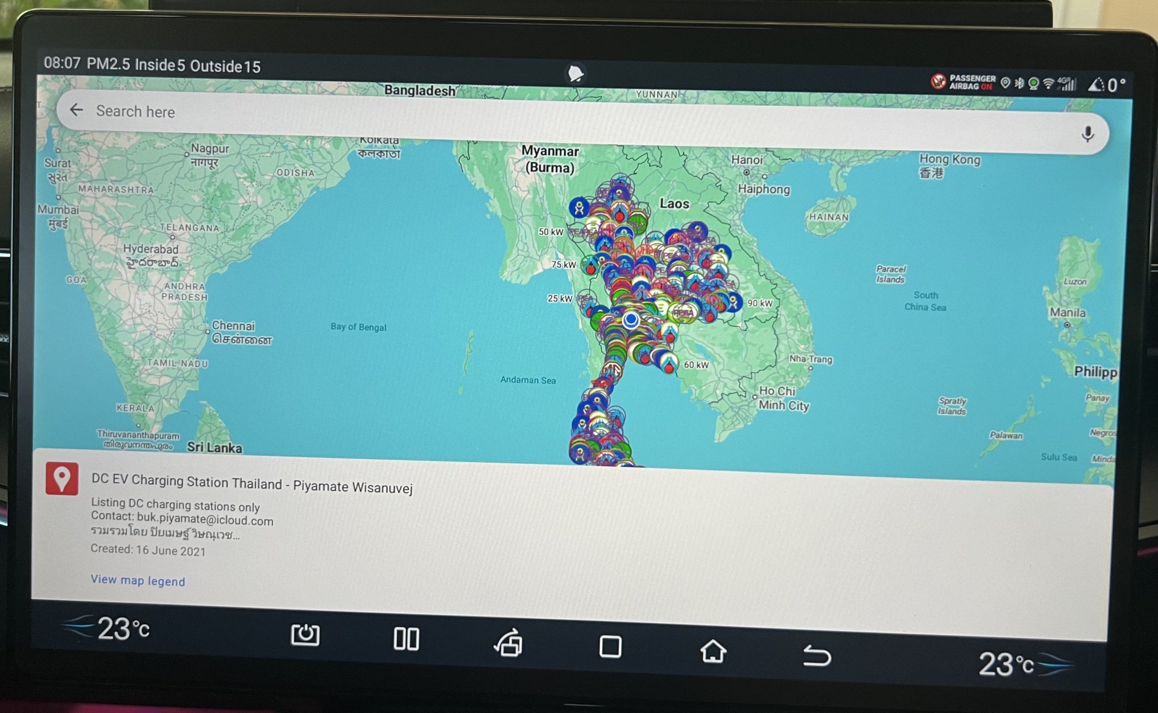The image size is (1158, 713).
Task: Tap the bottom bar back arrow
Action: point(816,656)
